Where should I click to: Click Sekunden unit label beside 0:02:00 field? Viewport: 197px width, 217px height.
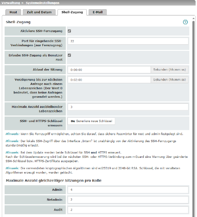point(169,80)
